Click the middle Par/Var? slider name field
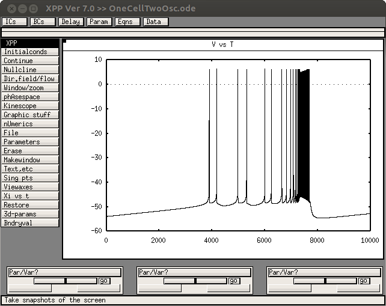 coord(195,272)
